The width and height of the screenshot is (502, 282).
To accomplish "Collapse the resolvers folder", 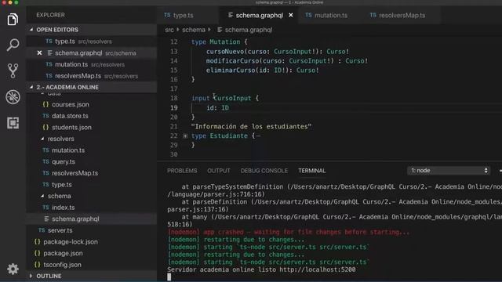I will click(60, 139).
